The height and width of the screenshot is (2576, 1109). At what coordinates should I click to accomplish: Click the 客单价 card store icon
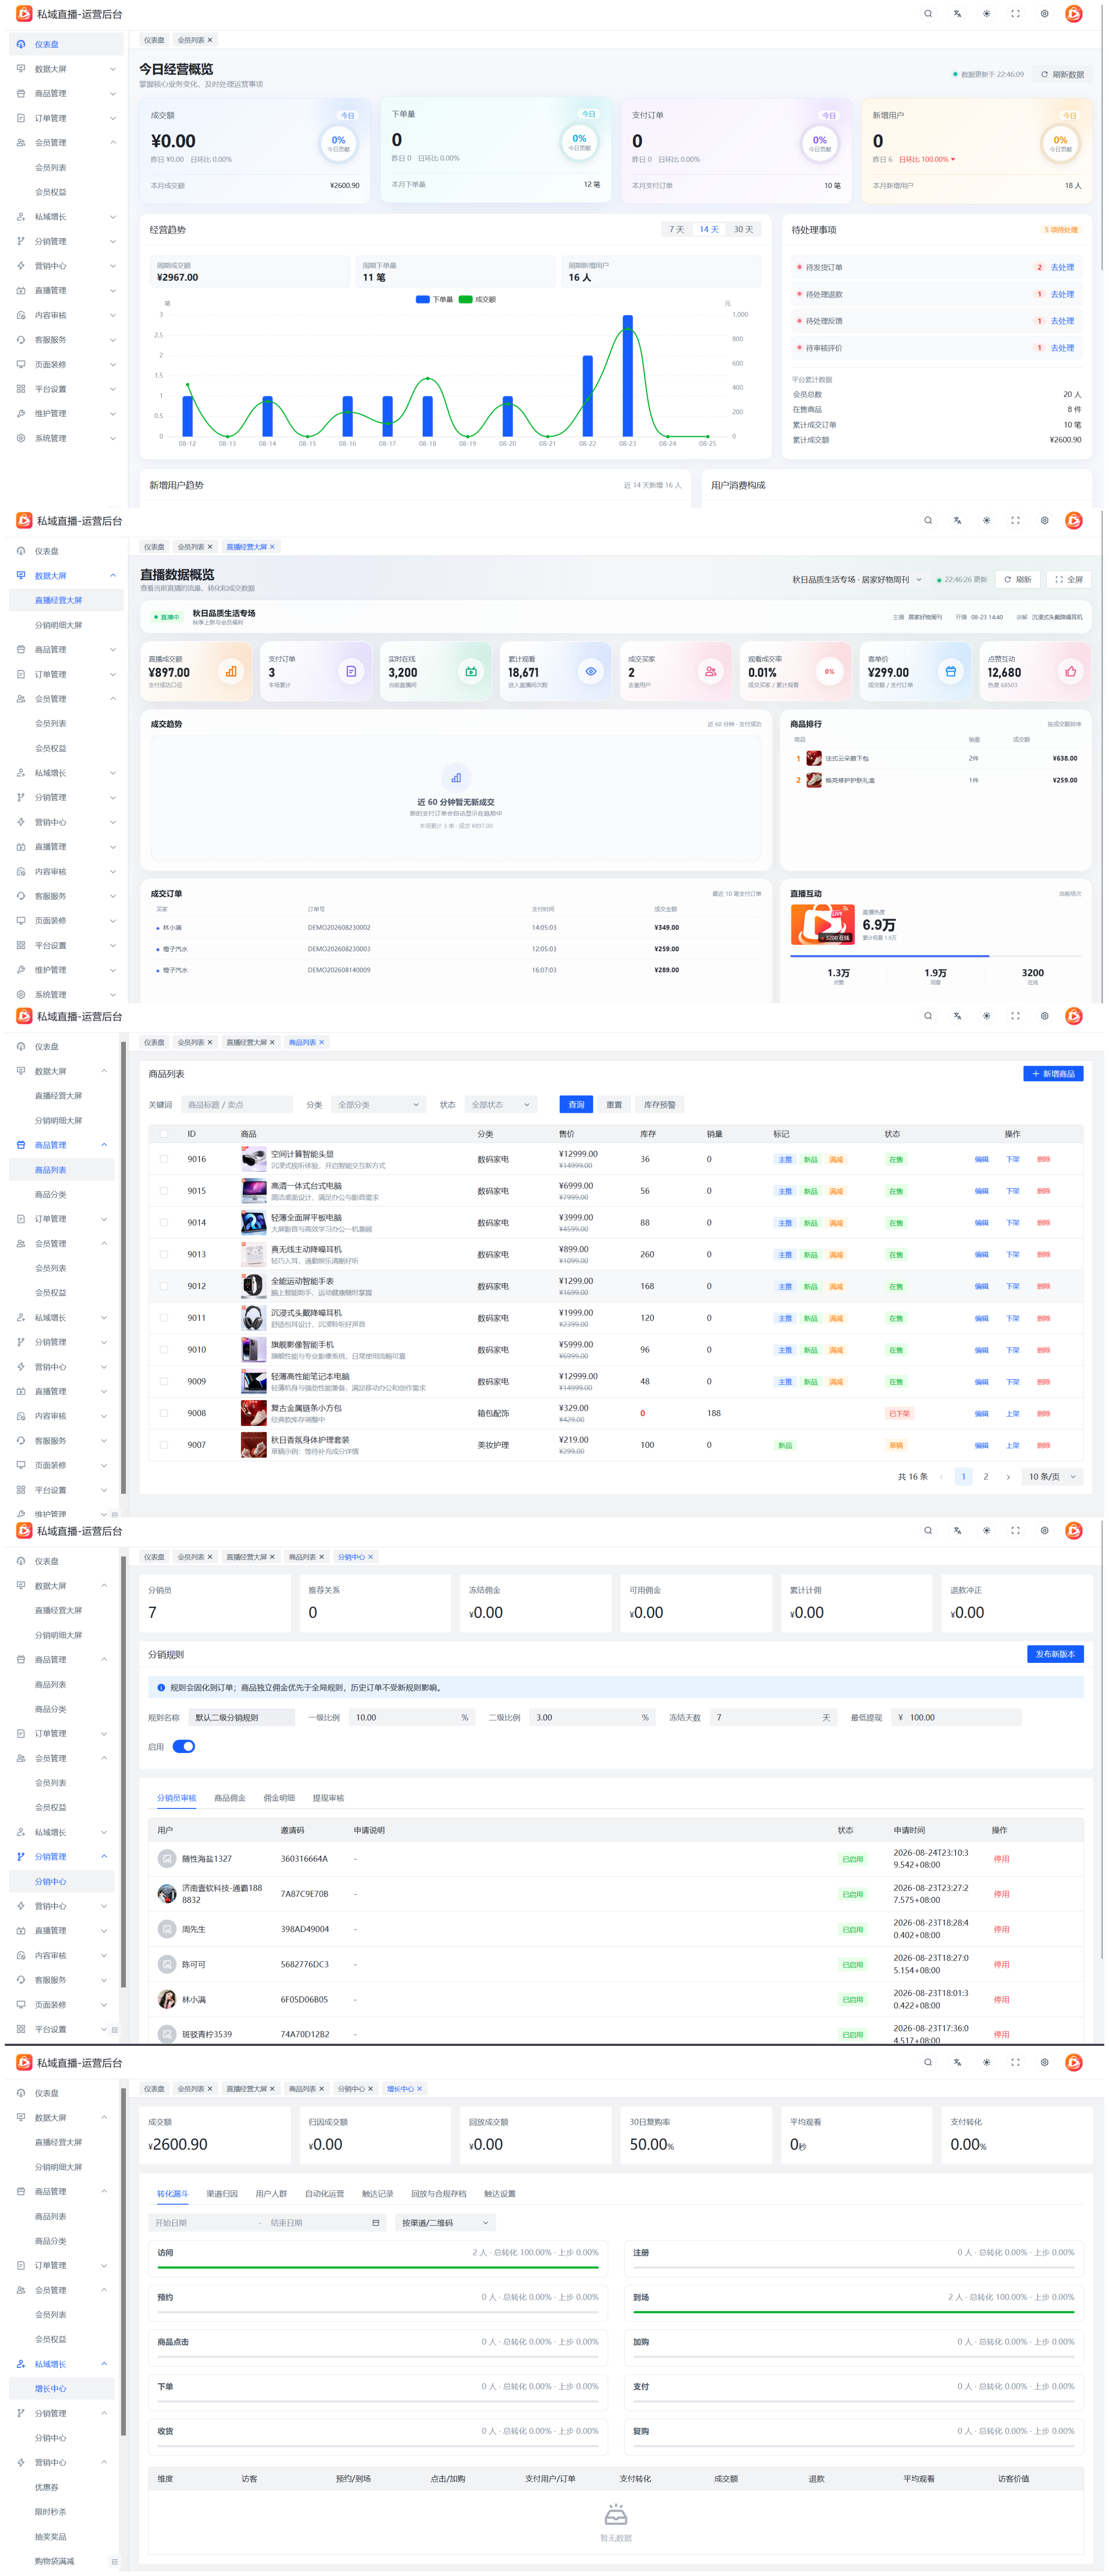coord(951,671)
